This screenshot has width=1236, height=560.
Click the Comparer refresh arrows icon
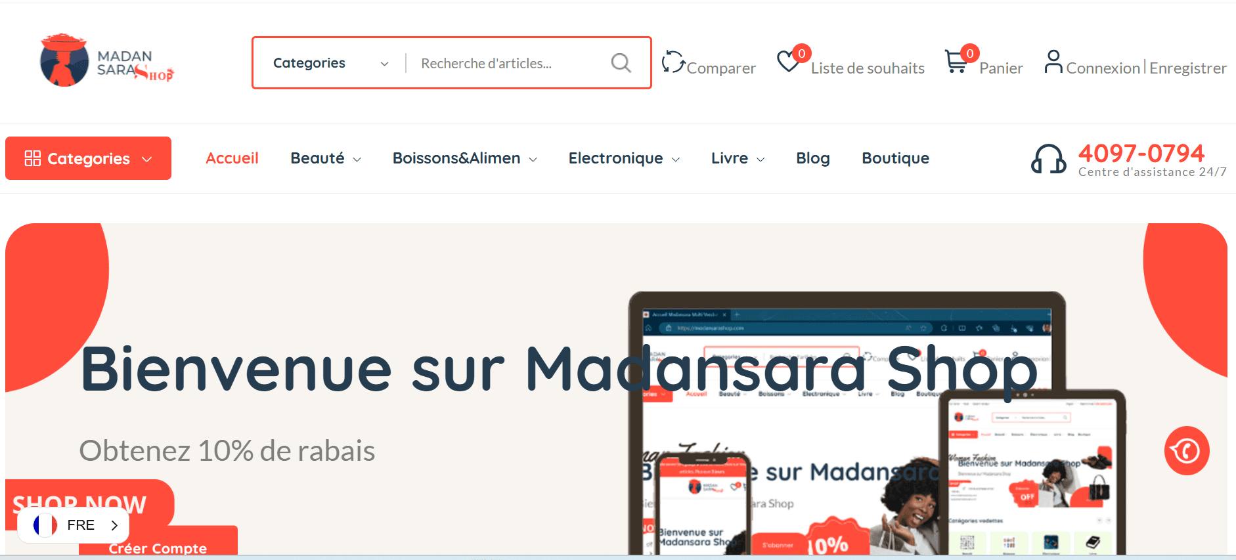[x=673, y=62]
